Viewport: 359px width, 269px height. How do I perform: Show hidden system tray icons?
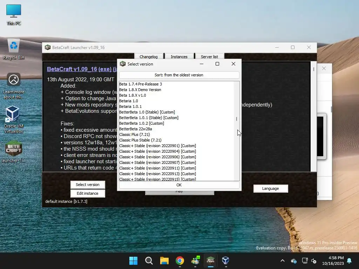click(x=283, y=261)
